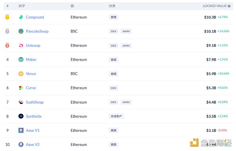The width and height of the screenshot is (236, 151).
Task: Open the PancakeSwap project link
Action: coord(37,31)
